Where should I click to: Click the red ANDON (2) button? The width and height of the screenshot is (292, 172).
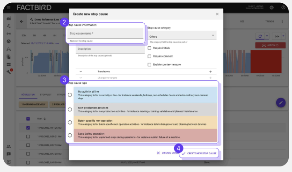pyautogui.click(x=270, y=45)
